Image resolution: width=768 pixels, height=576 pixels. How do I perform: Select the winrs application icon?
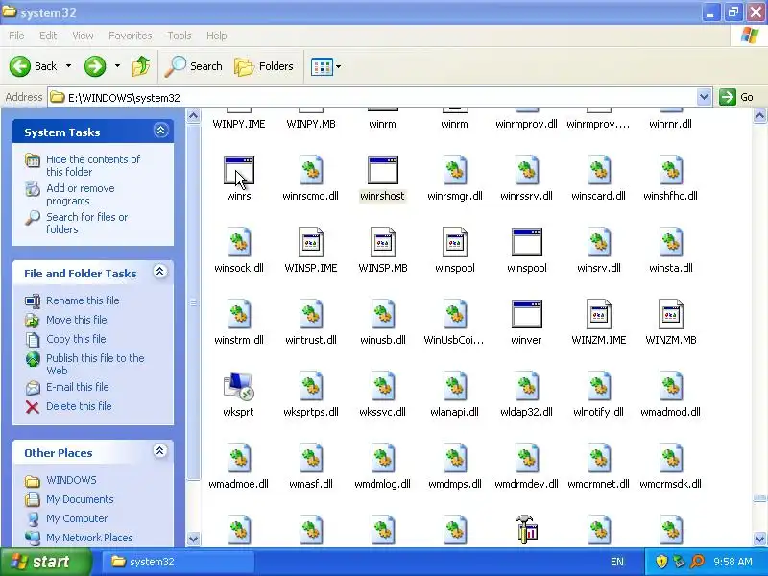coord(239,171)
